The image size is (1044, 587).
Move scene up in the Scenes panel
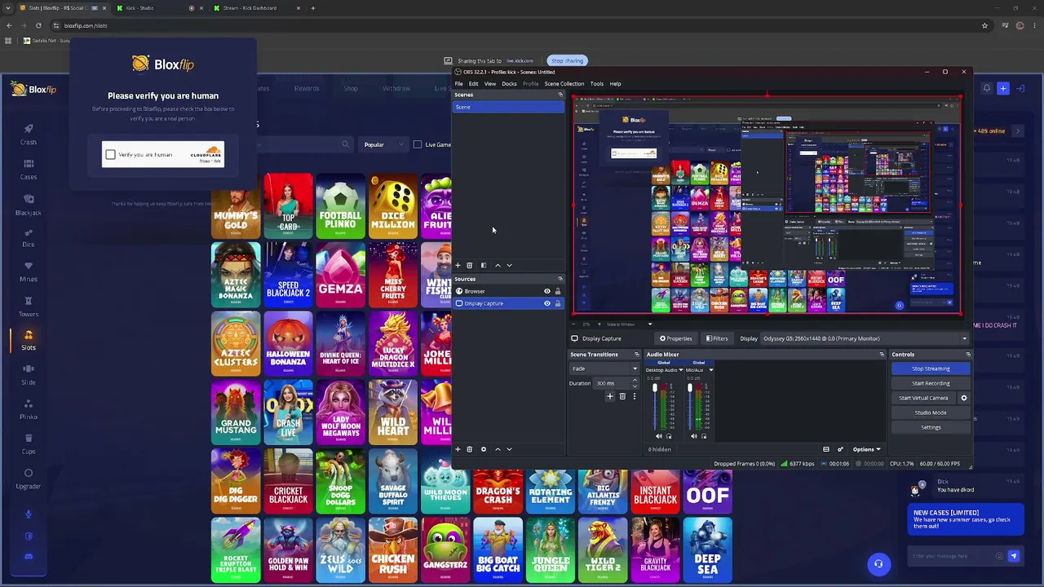coord(498,265)
